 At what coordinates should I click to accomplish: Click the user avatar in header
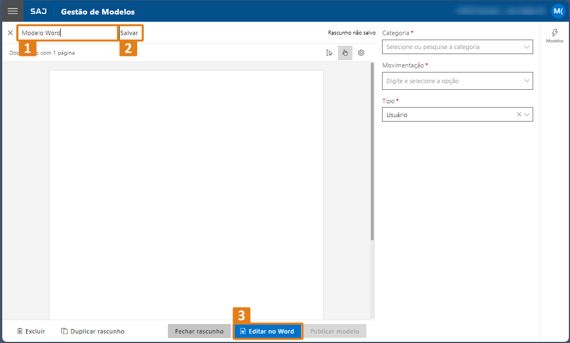point(558,11)
